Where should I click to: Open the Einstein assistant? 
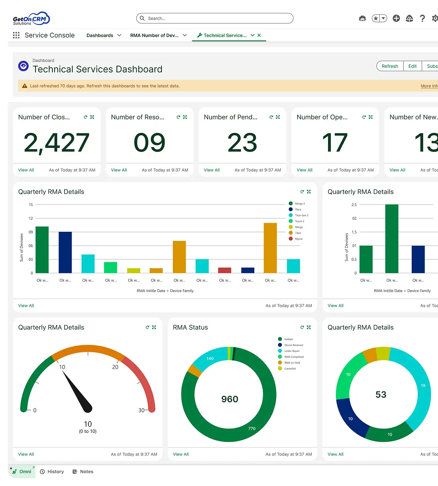[362, 18]
